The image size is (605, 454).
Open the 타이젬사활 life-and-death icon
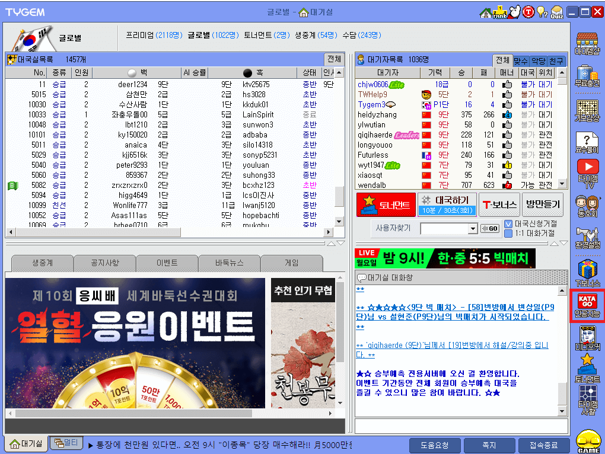pos(587,400)
